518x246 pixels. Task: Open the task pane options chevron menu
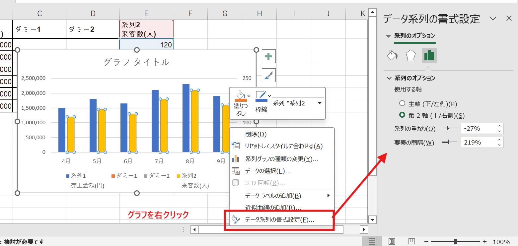[493, 19]
